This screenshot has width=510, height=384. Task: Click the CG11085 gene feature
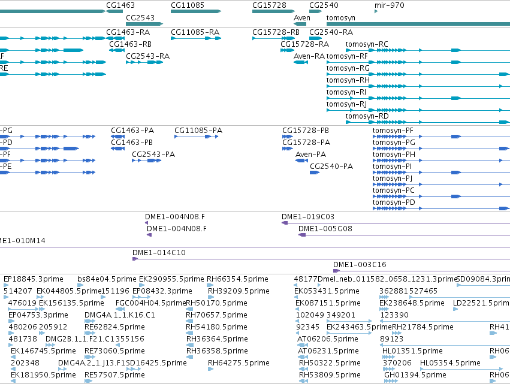tap(196, 11)
